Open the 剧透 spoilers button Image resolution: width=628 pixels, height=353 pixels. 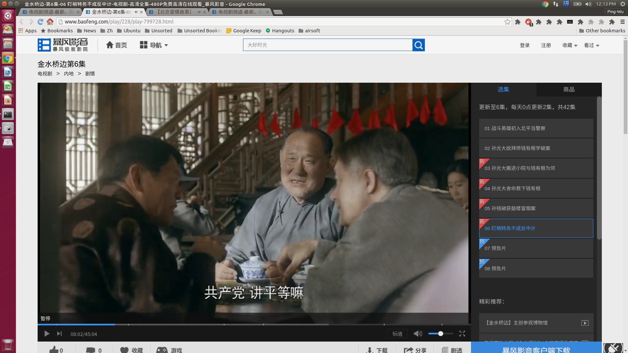point(452,350)
